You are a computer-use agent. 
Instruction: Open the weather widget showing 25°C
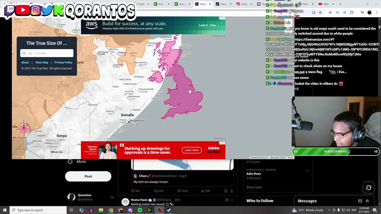click(308, 210)
